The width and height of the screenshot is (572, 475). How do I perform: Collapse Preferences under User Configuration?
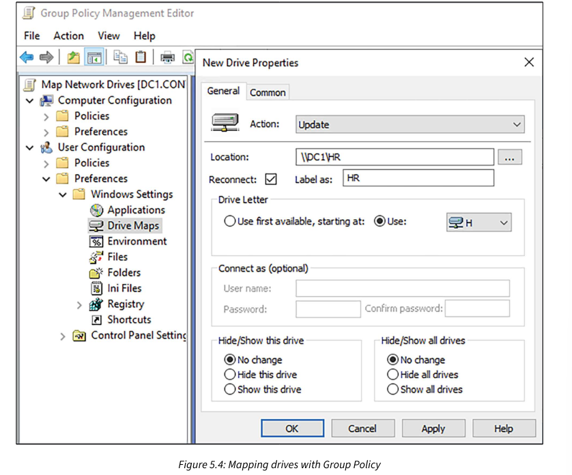coord(46,179)
